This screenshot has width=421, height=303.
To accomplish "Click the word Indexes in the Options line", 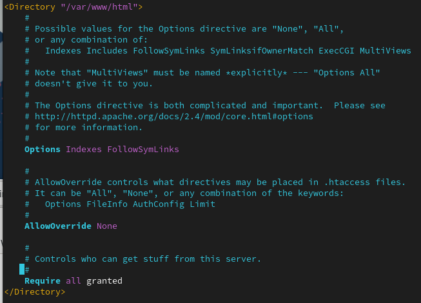I will pos(83,149).
